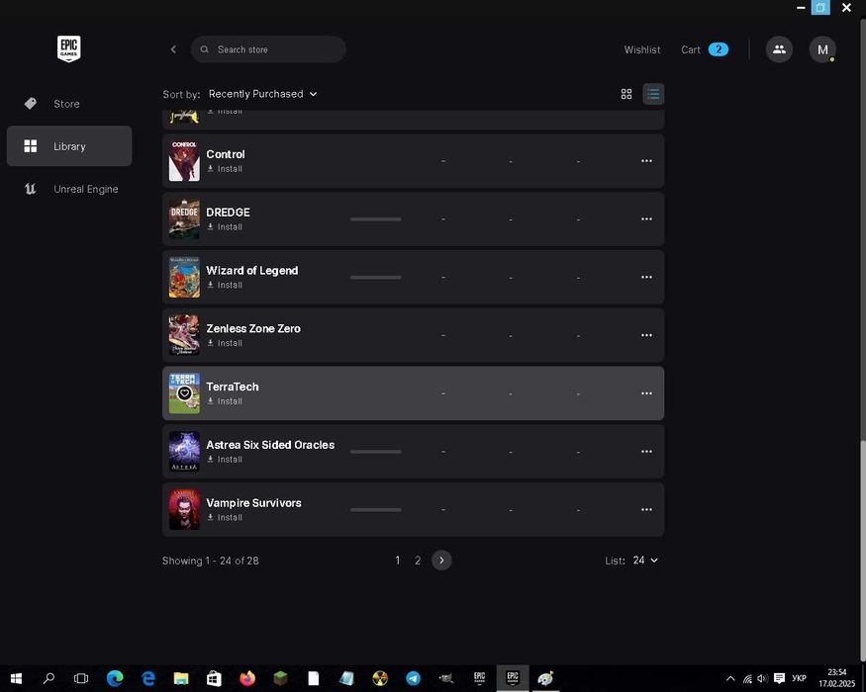This screenshot has height=692, width=866.
Task: Open File Explorer on taskbar
Action: coord(181,678)
